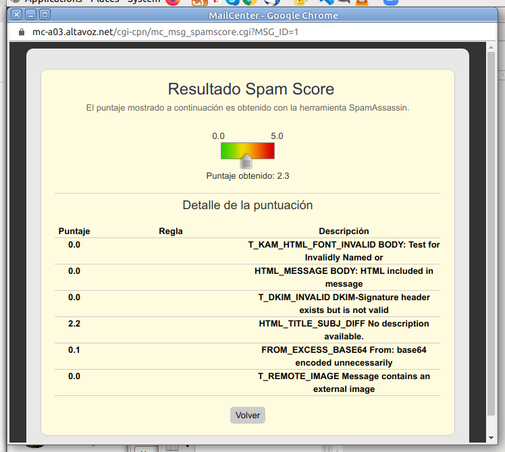Screen dimensions: 505x452
Task: Click the 'Descripción' column header
Action: point(344,231)
